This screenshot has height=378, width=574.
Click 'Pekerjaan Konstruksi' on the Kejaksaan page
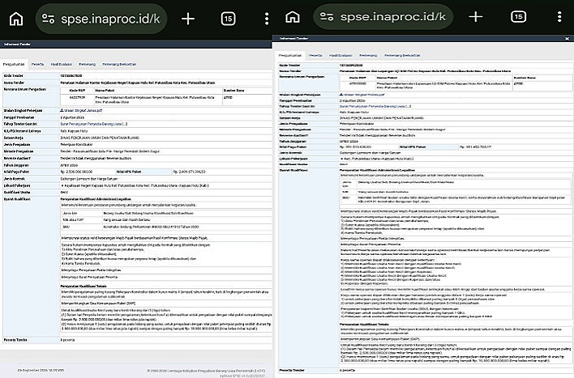[75, 144]
